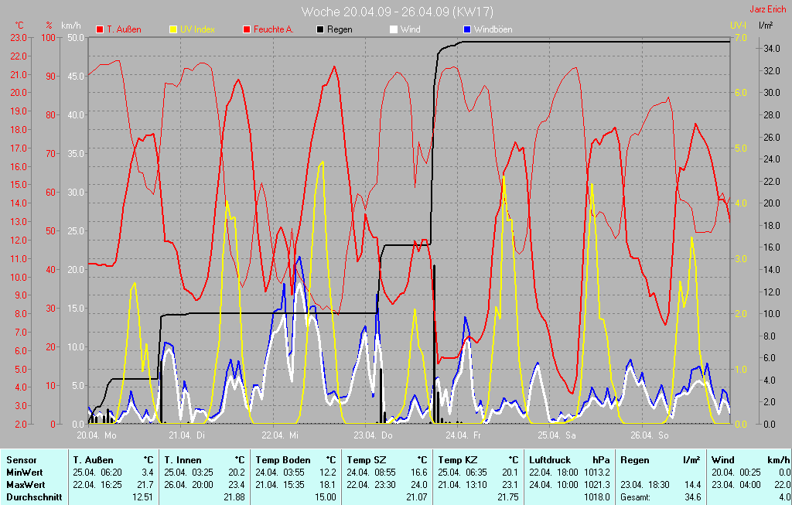The height and width of the screenshot is (505, 792).
Task: Click the 23.0 value on temperature axis
Action: click(x=19, y=37)
